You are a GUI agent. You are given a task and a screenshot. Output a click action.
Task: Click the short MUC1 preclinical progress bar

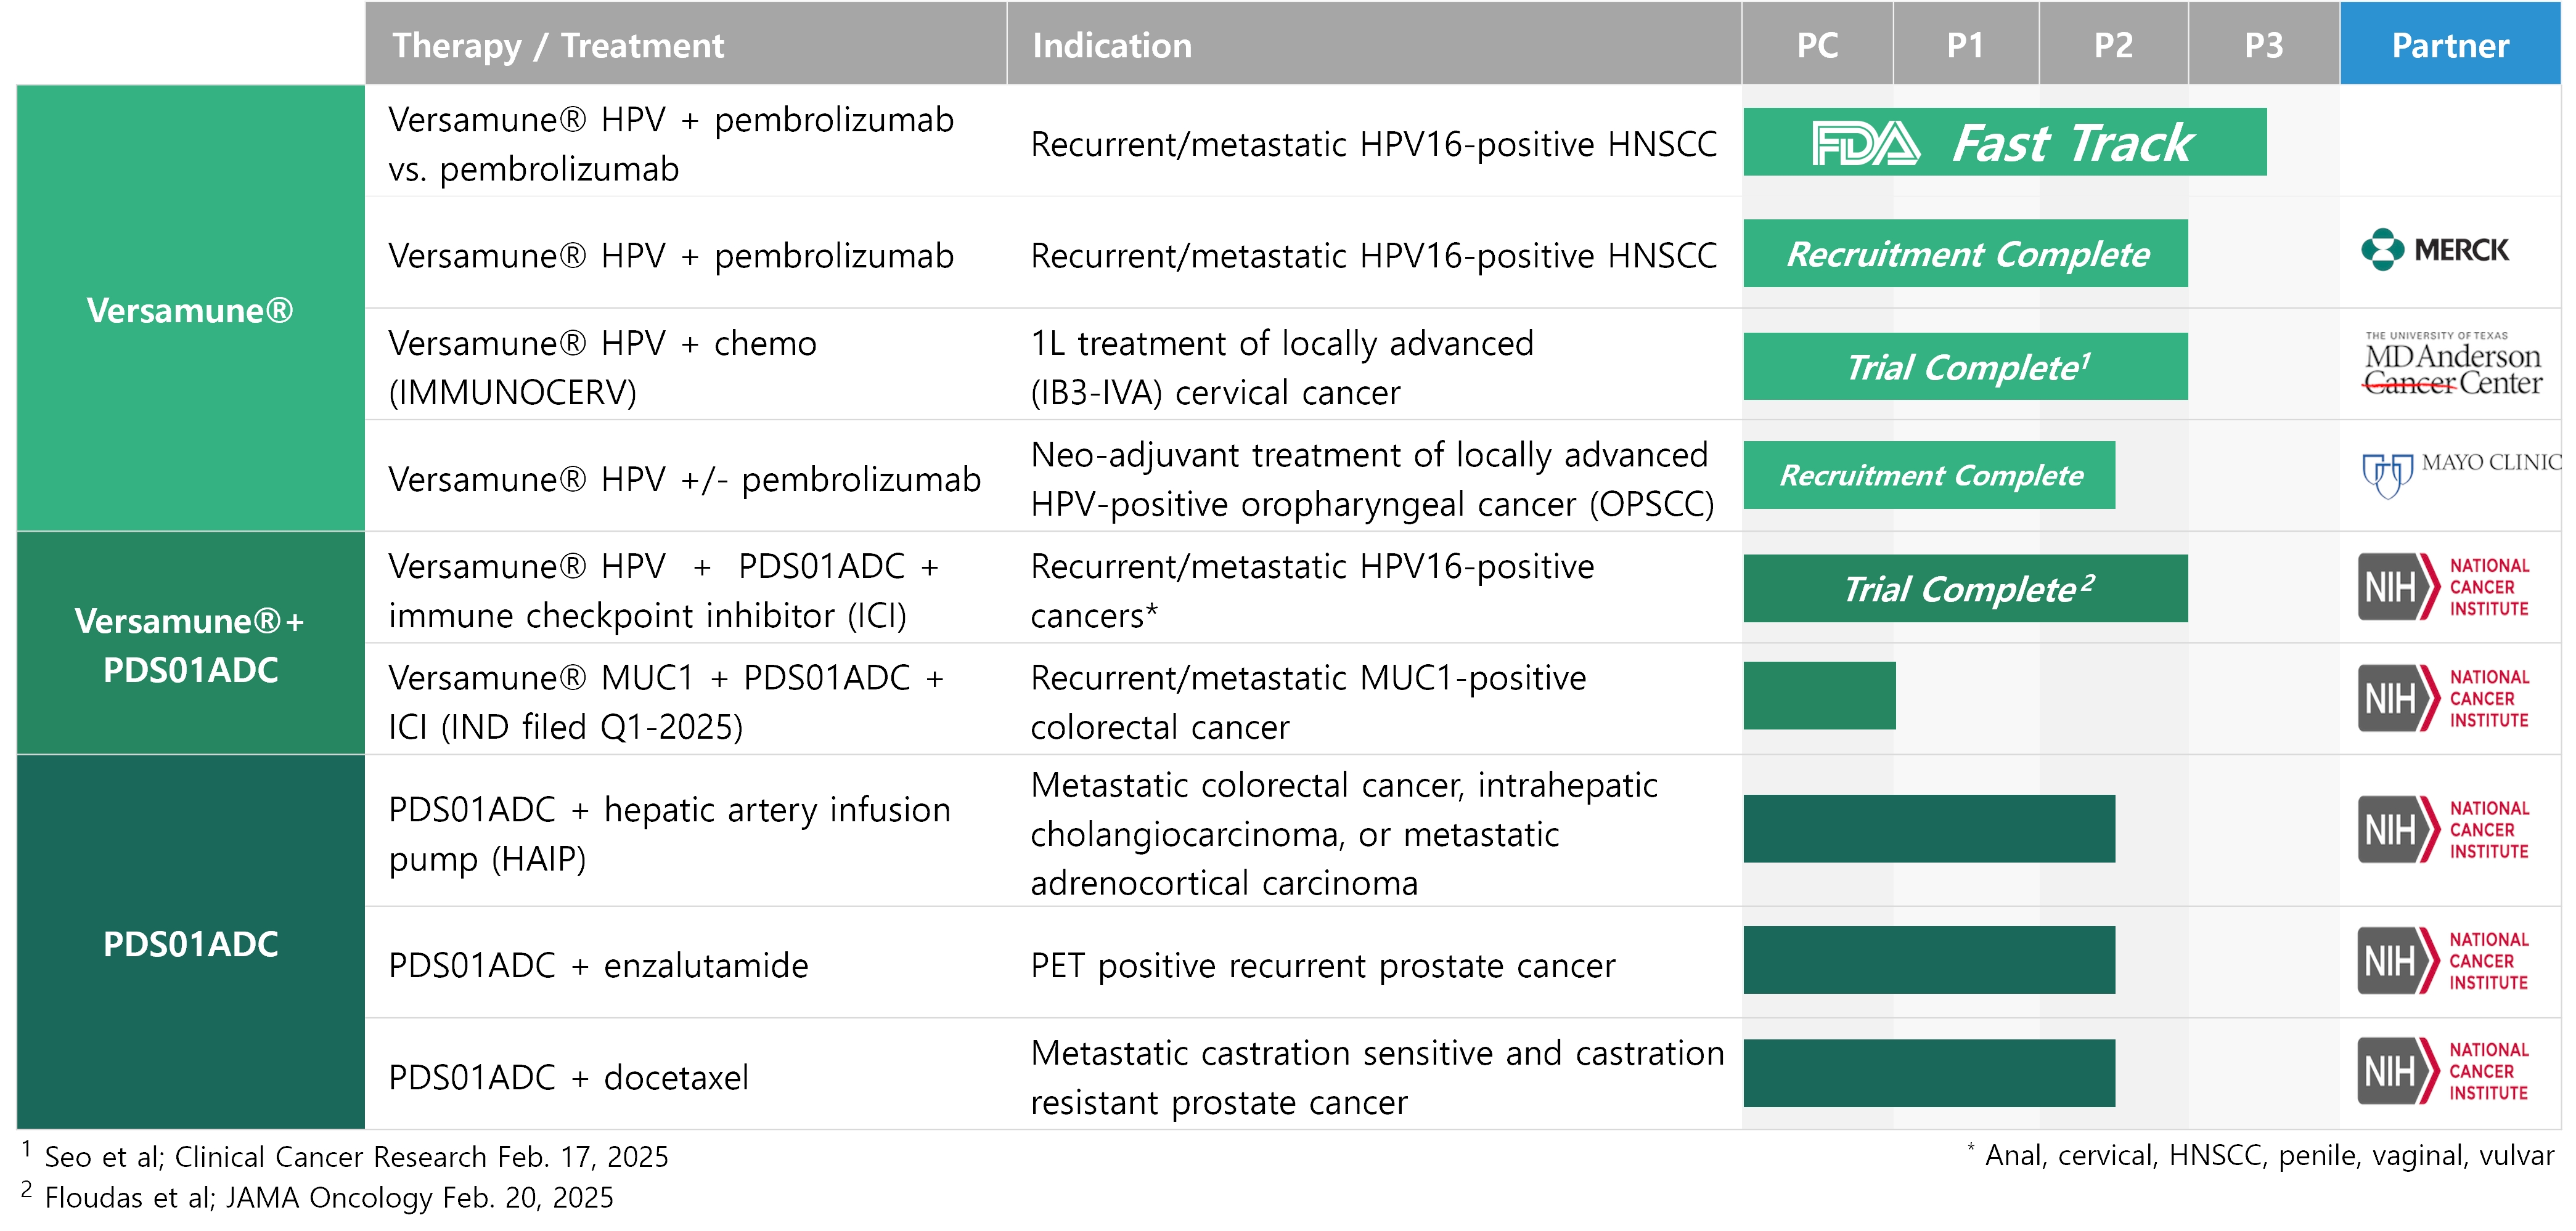(x=1819, y=696)
